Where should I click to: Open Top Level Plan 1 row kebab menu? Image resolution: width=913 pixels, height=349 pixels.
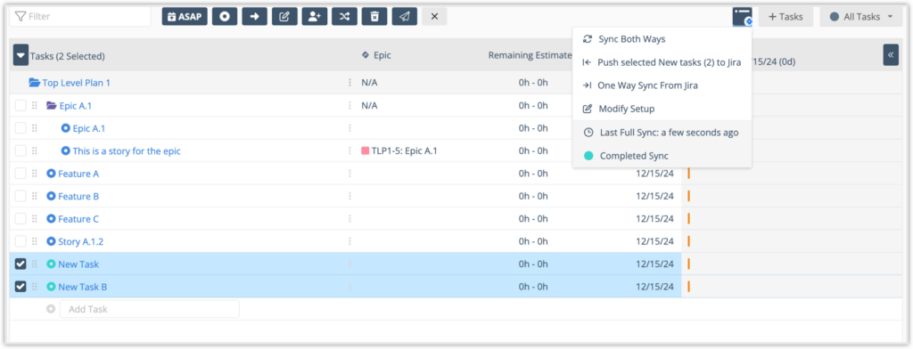pyautogui.click(x=350, y=83)
